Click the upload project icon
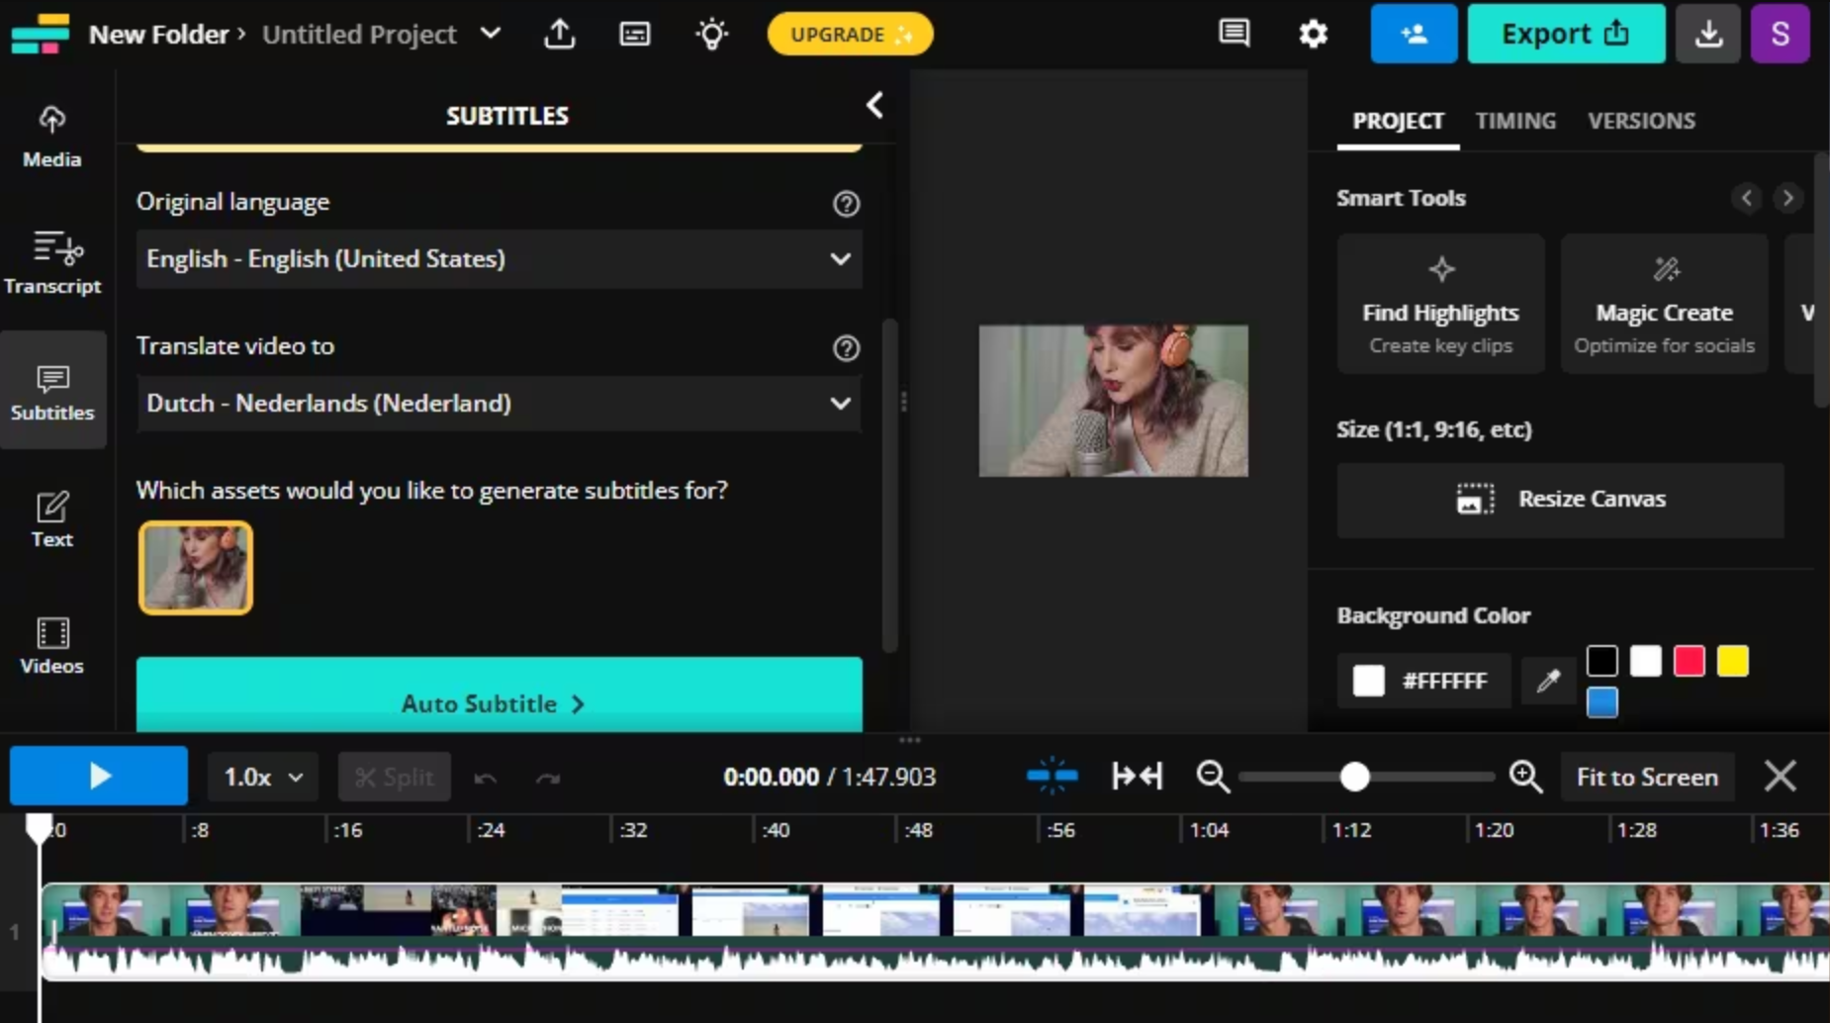 click(560, 33)
